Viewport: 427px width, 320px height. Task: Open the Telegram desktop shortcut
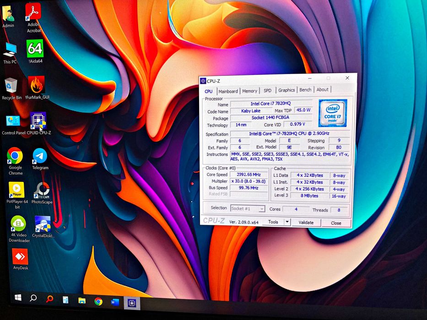pyautogui.click(x=40, y=159)
